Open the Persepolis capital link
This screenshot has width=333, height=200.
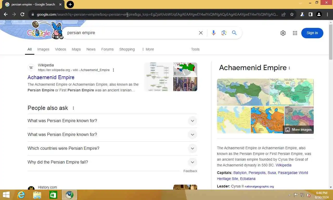pyautogui.click(x=257, y=173)
